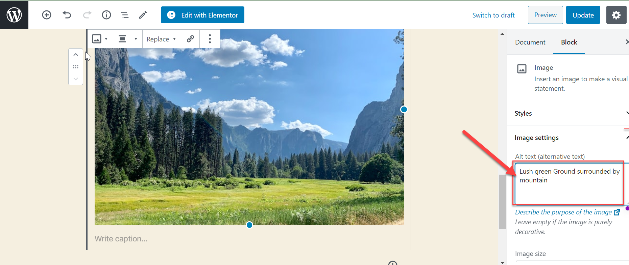This screenshot has height=265, width=629.
Task: Open settings gear panel
Action: coord(616,15)
